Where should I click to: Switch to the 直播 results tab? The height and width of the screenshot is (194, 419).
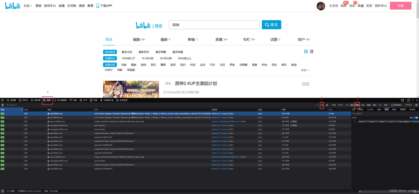pos(222,40)
